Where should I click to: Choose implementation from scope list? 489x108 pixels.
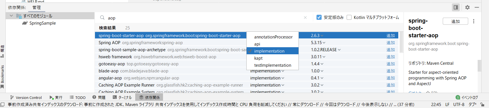click(272, 51)
